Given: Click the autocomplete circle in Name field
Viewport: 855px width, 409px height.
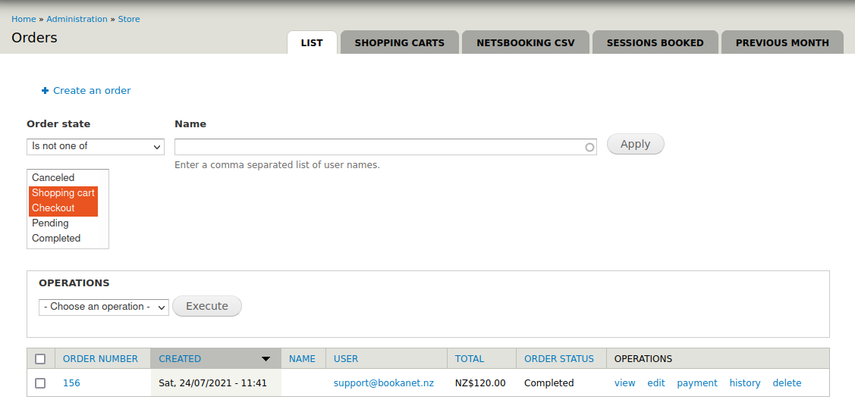Looking at the screenshot, I should pyautogui.click(x=589, y=148).
